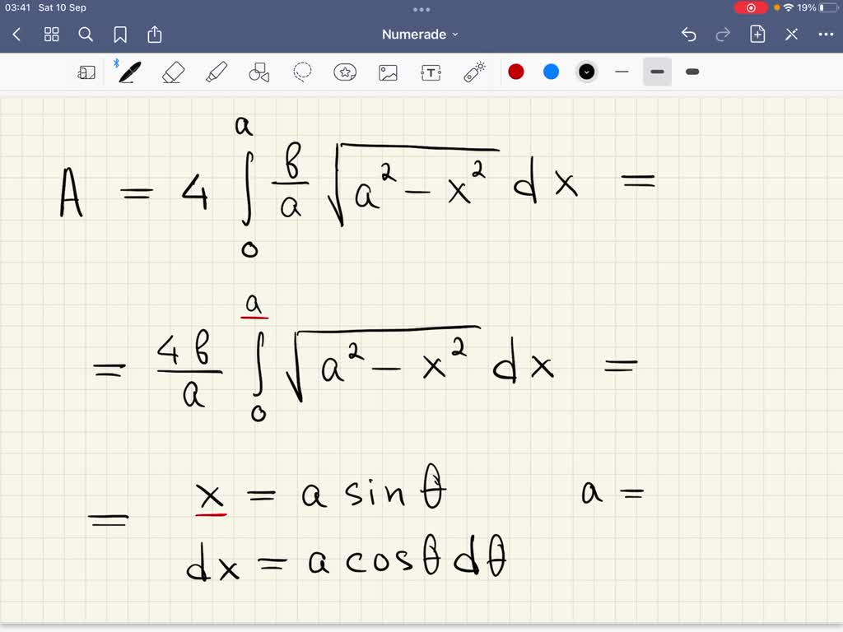The width and height of the screenshot is (843, 632).
Task: Open the Numerade document title dropdown
Action: [418, 34]
